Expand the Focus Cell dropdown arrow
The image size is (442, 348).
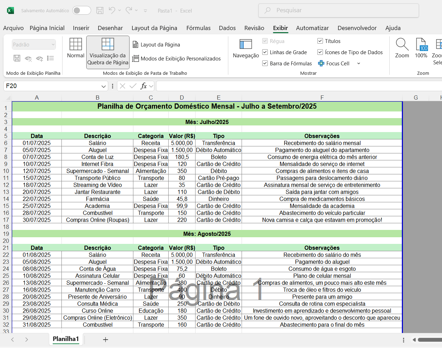coord(359,64)
